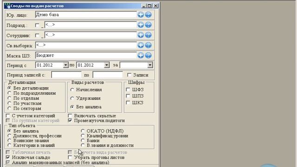Click the help icon for Св.выборка

pyautogui.click(x=148, y=45)
